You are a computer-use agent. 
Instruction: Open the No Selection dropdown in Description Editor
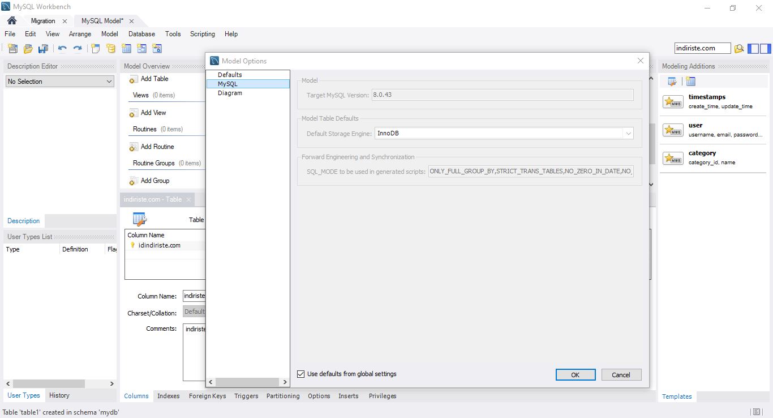60,82
